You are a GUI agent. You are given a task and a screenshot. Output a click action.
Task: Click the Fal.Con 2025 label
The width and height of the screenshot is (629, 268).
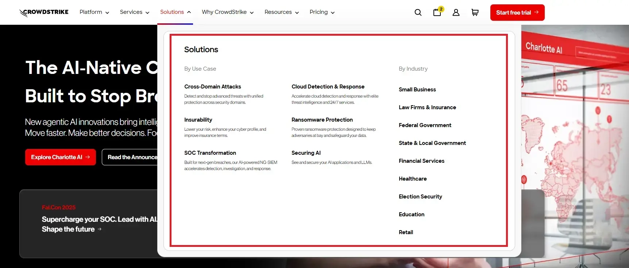click(59, 208)
